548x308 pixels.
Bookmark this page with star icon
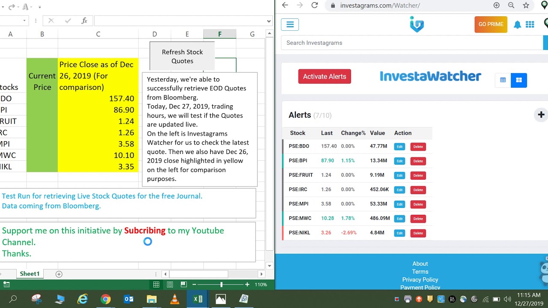click(x=526, y=6)
